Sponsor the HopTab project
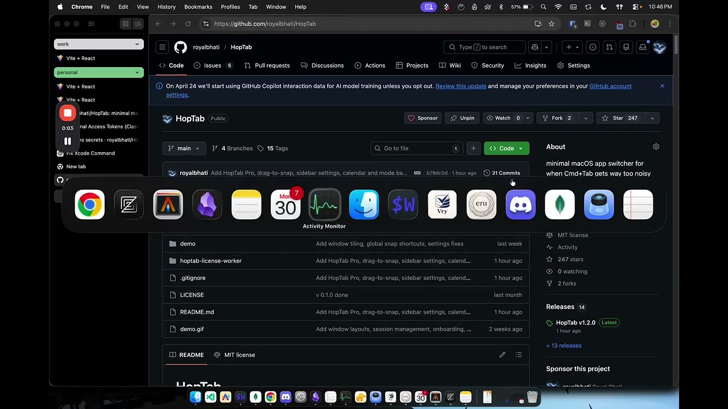 (422, 118)
